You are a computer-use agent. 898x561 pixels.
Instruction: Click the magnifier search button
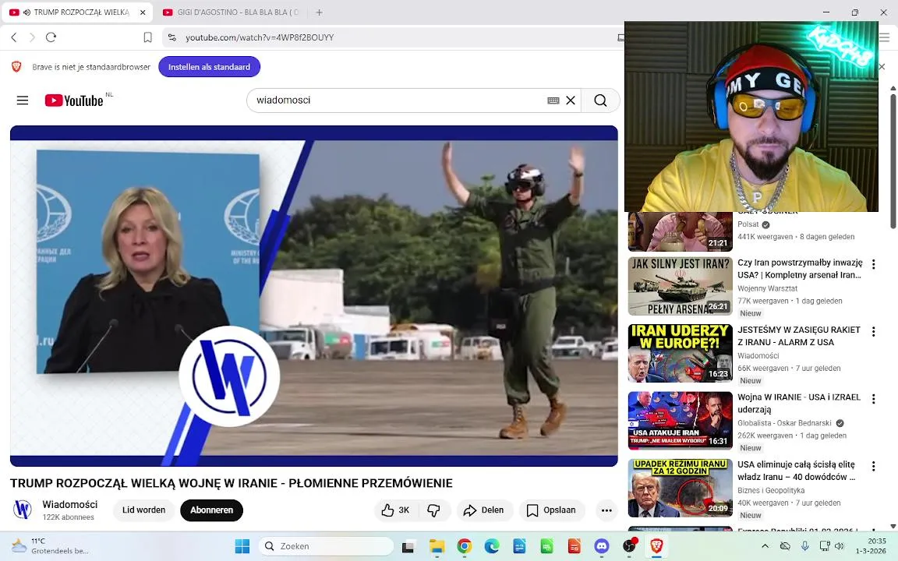click(x=600, y=101)
